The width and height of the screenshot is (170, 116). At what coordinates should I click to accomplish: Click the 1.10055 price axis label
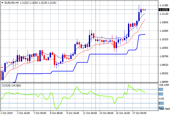click(164, 48)
